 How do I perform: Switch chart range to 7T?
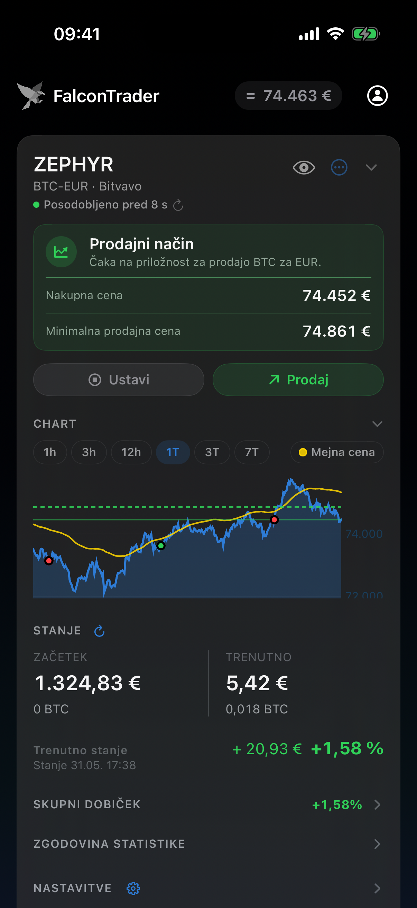252,452
